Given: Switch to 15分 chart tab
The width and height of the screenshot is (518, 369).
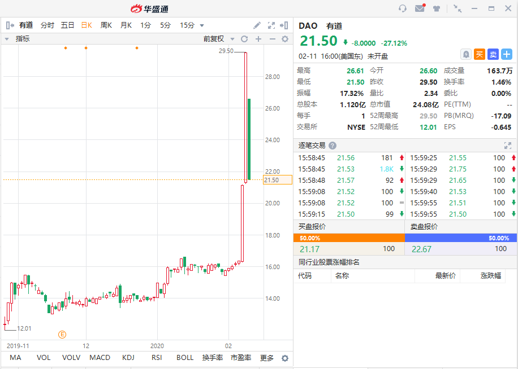Looking at the screenshot, I should (187, 25).
